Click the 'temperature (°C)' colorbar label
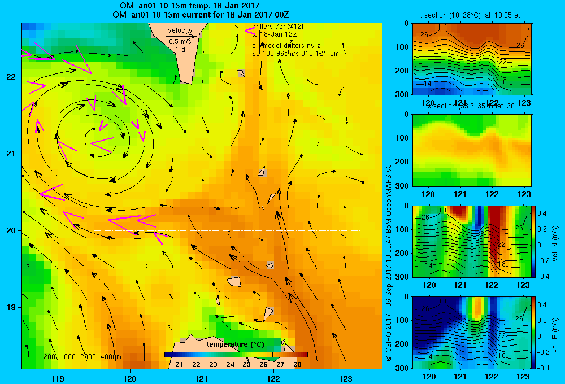The height and width of the screenshot is (384, 565). (x=235, y=344)
